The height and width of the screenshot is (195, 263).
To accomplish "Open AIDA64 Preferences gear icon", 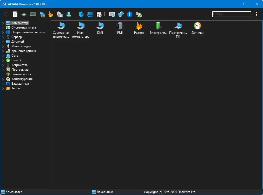I will point(60,14).
